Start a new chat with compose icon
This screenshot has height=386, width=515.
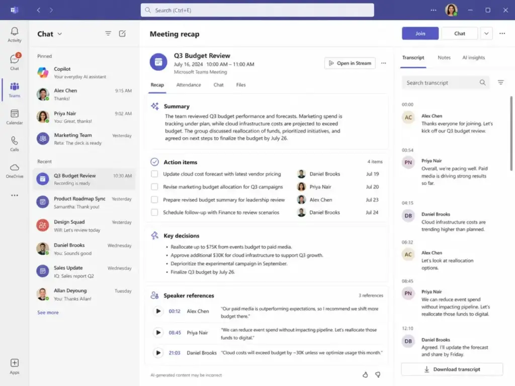(x=122, y=34)
